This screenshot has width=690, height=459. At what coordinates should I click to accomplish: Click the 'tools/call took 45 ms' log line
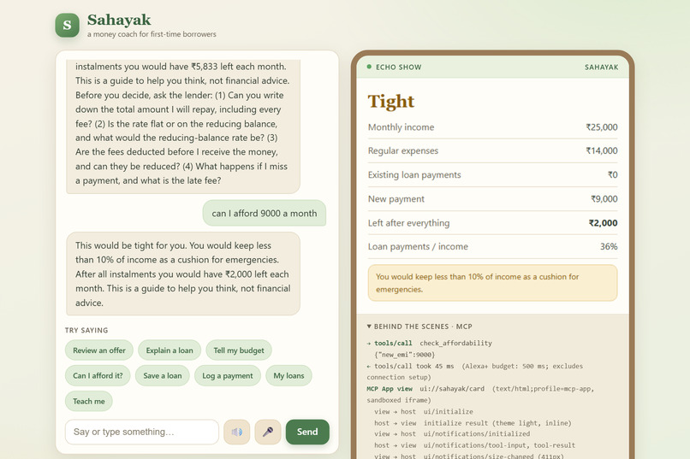pyautogui.click(x=475, y=372)
